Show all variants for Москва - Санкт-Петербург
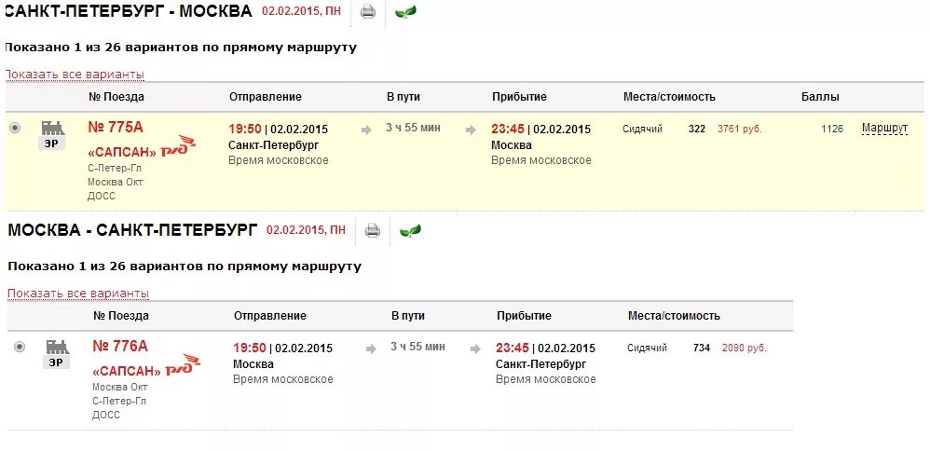The height and width of the screenshot is (451, 930). point(77,294)
